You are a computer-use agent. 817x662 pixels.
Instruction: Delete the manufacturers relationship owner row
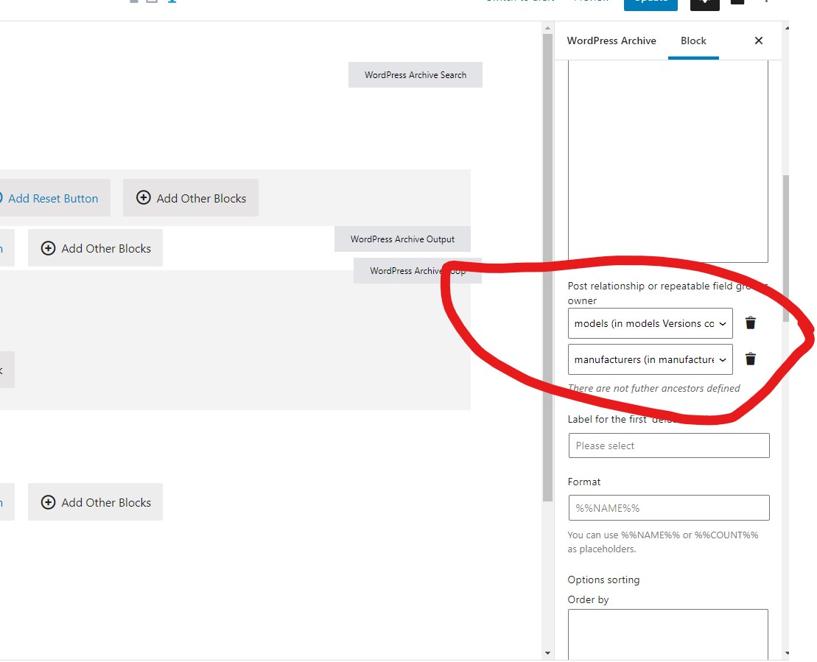(x=750, y=359)
